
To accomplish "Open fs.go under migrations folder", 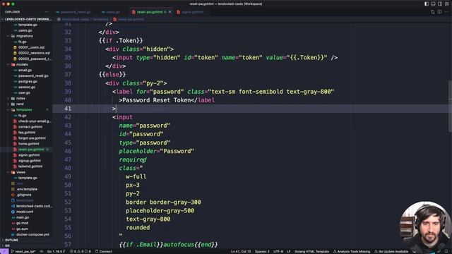I will [x=22, y=42].
